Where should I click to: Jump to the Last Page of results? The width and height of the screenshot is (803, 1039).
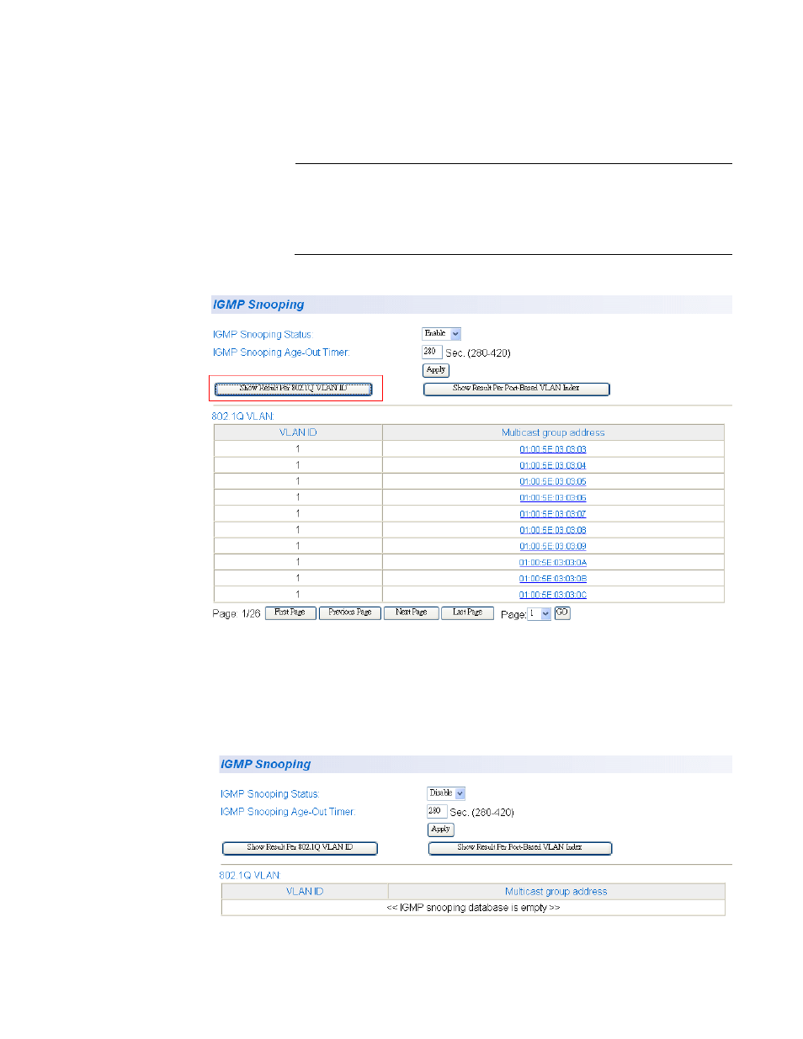(x=468, y=613)
